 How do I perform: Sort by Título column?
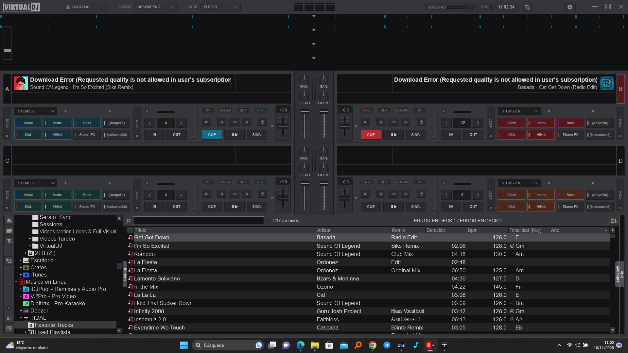(x=224, y=230)
